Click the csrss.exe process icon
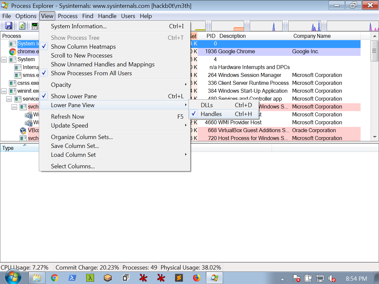The width and height of the screenshot is (379, 284). tap(13, 83)
